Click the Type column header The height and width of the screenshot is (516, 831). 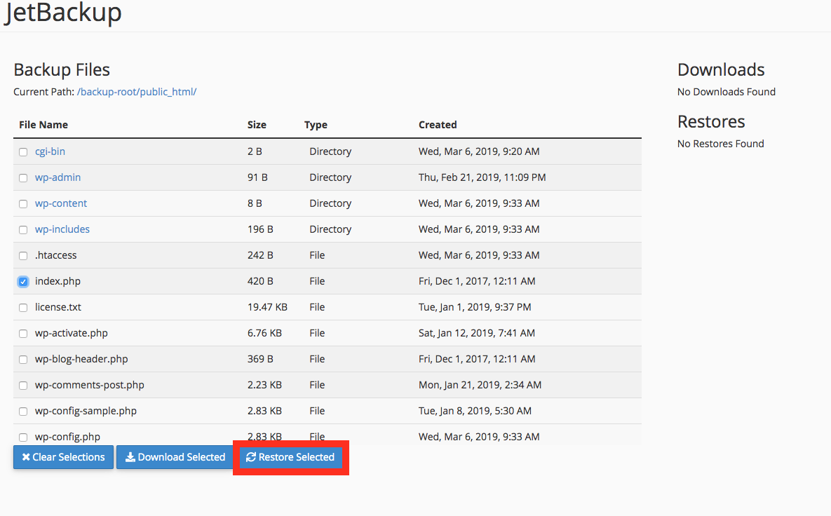[x=316, y=125]
